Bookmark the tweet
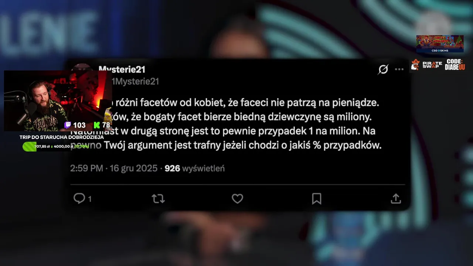 click(317, 199)
